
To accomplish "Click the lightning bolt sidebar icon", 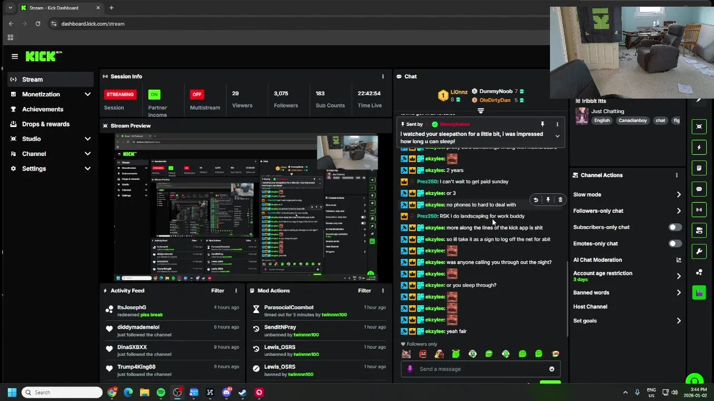I will point(699,148).
